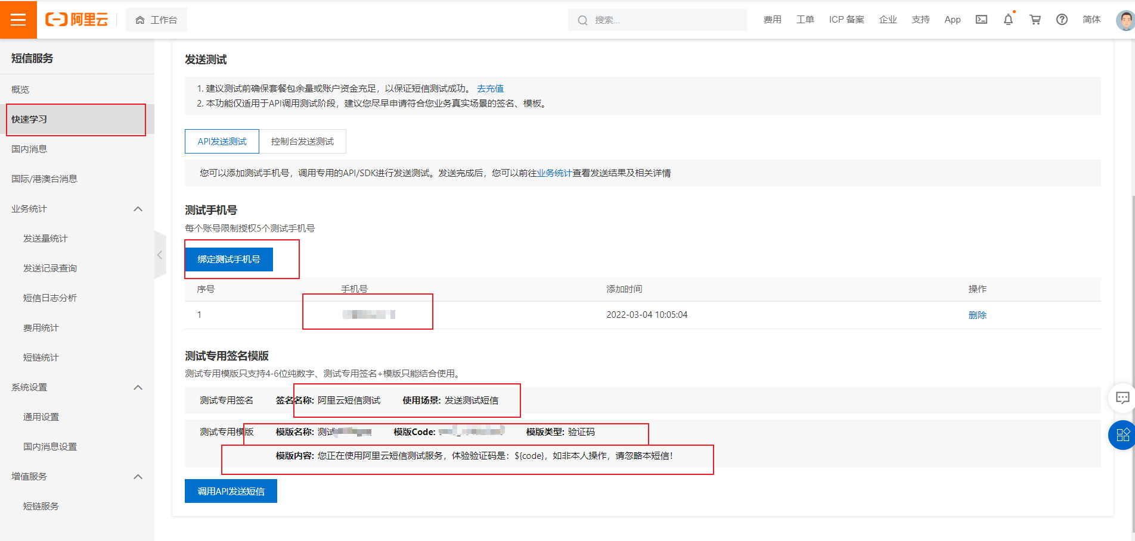
Task: Open the hamburger main menu
Action: pyautogui.click(x=18, y=20)
